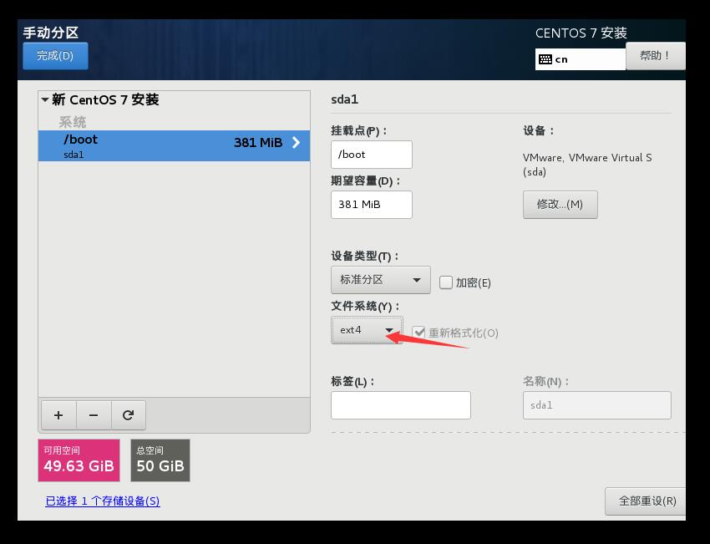Click the /boot mount point input field
Screen dimensions: 710x544
click(371, 155)
